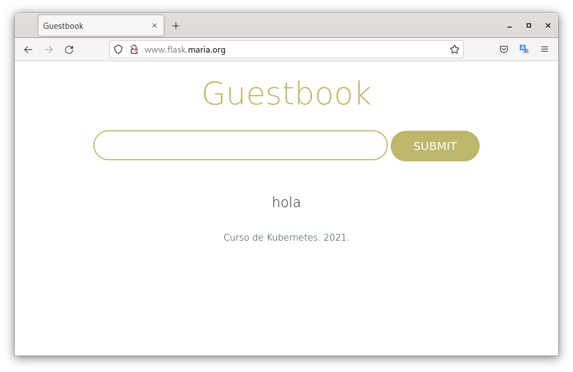Click the www.flask.maria.org address bar
Screen dimensions: 573x372
[x=283, y=50]
